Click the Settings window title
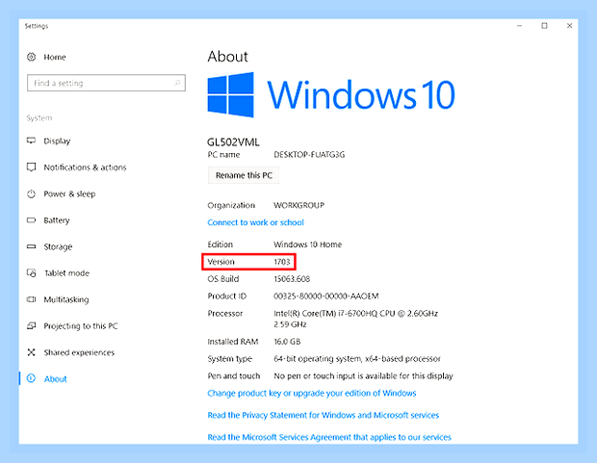Screen dimensions: 597x463 coord(37,26)
